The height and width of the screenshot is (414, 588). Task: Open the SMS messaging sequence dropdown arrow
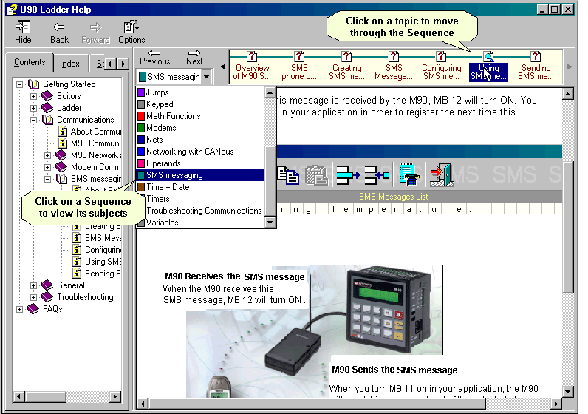click(207, 77)
